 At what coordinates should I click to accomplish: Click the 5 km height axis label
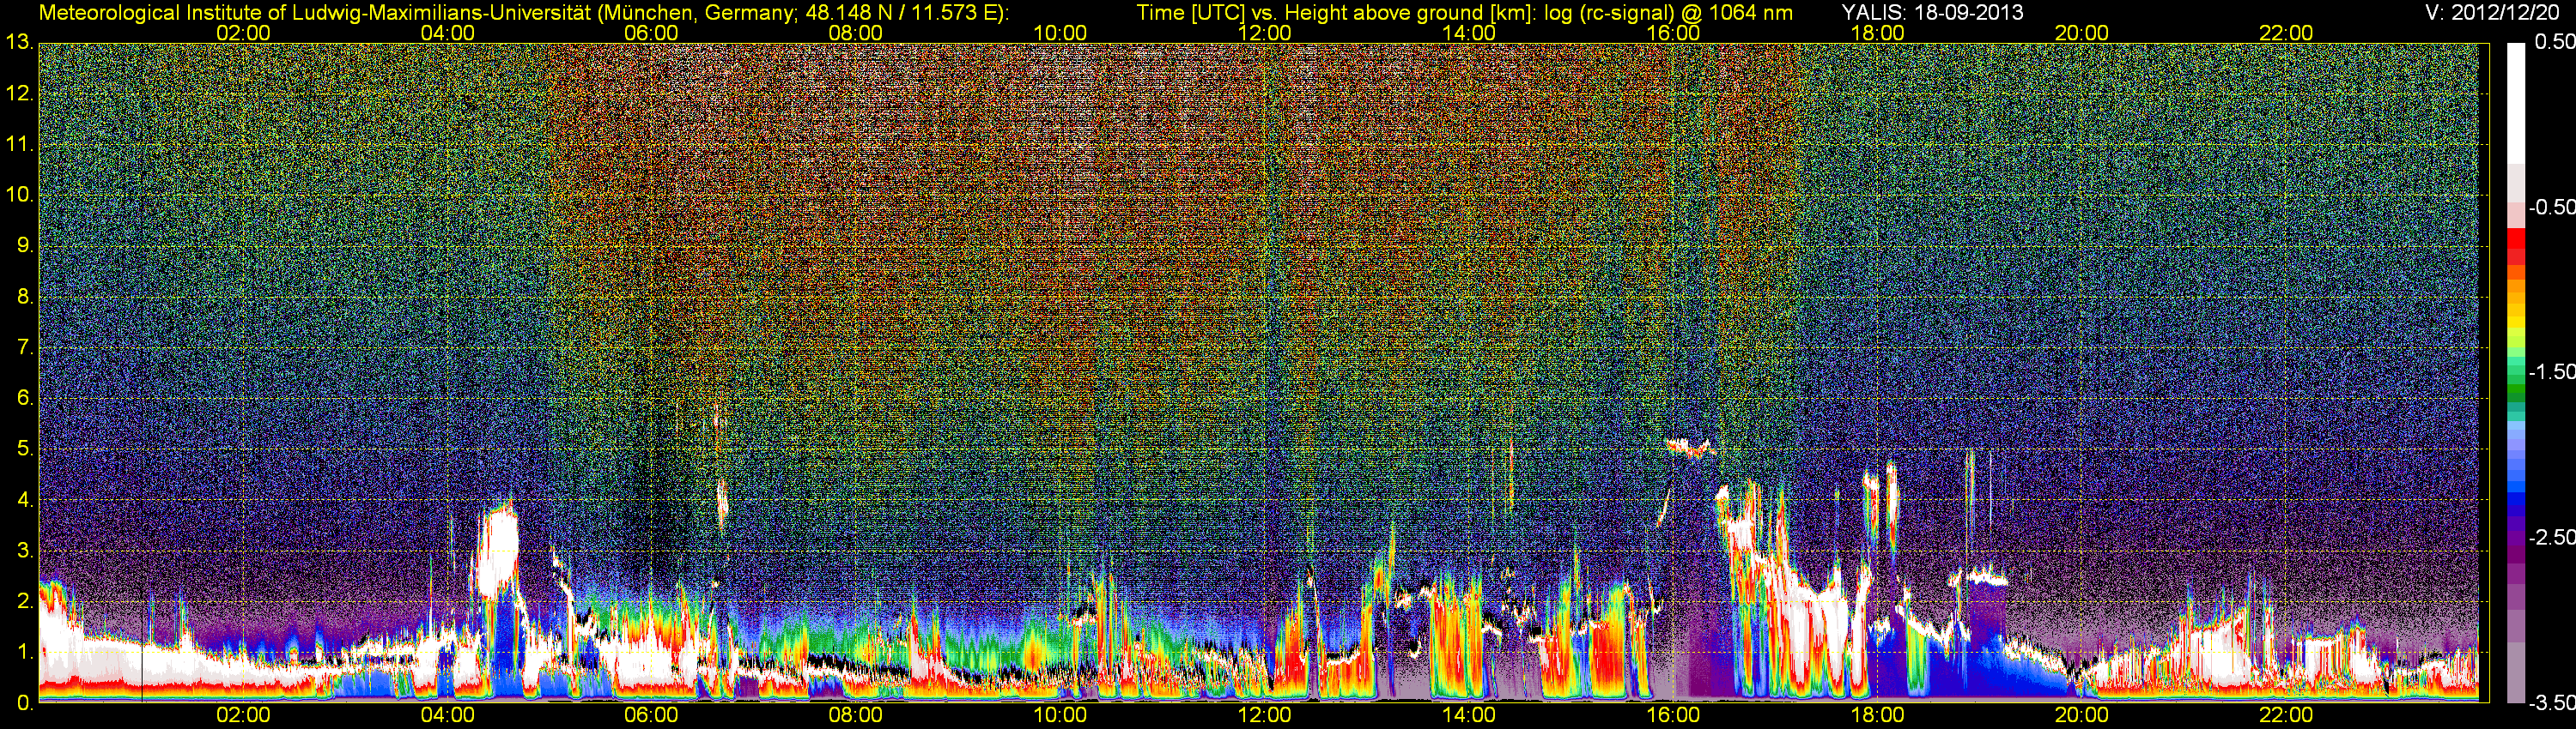24,449
